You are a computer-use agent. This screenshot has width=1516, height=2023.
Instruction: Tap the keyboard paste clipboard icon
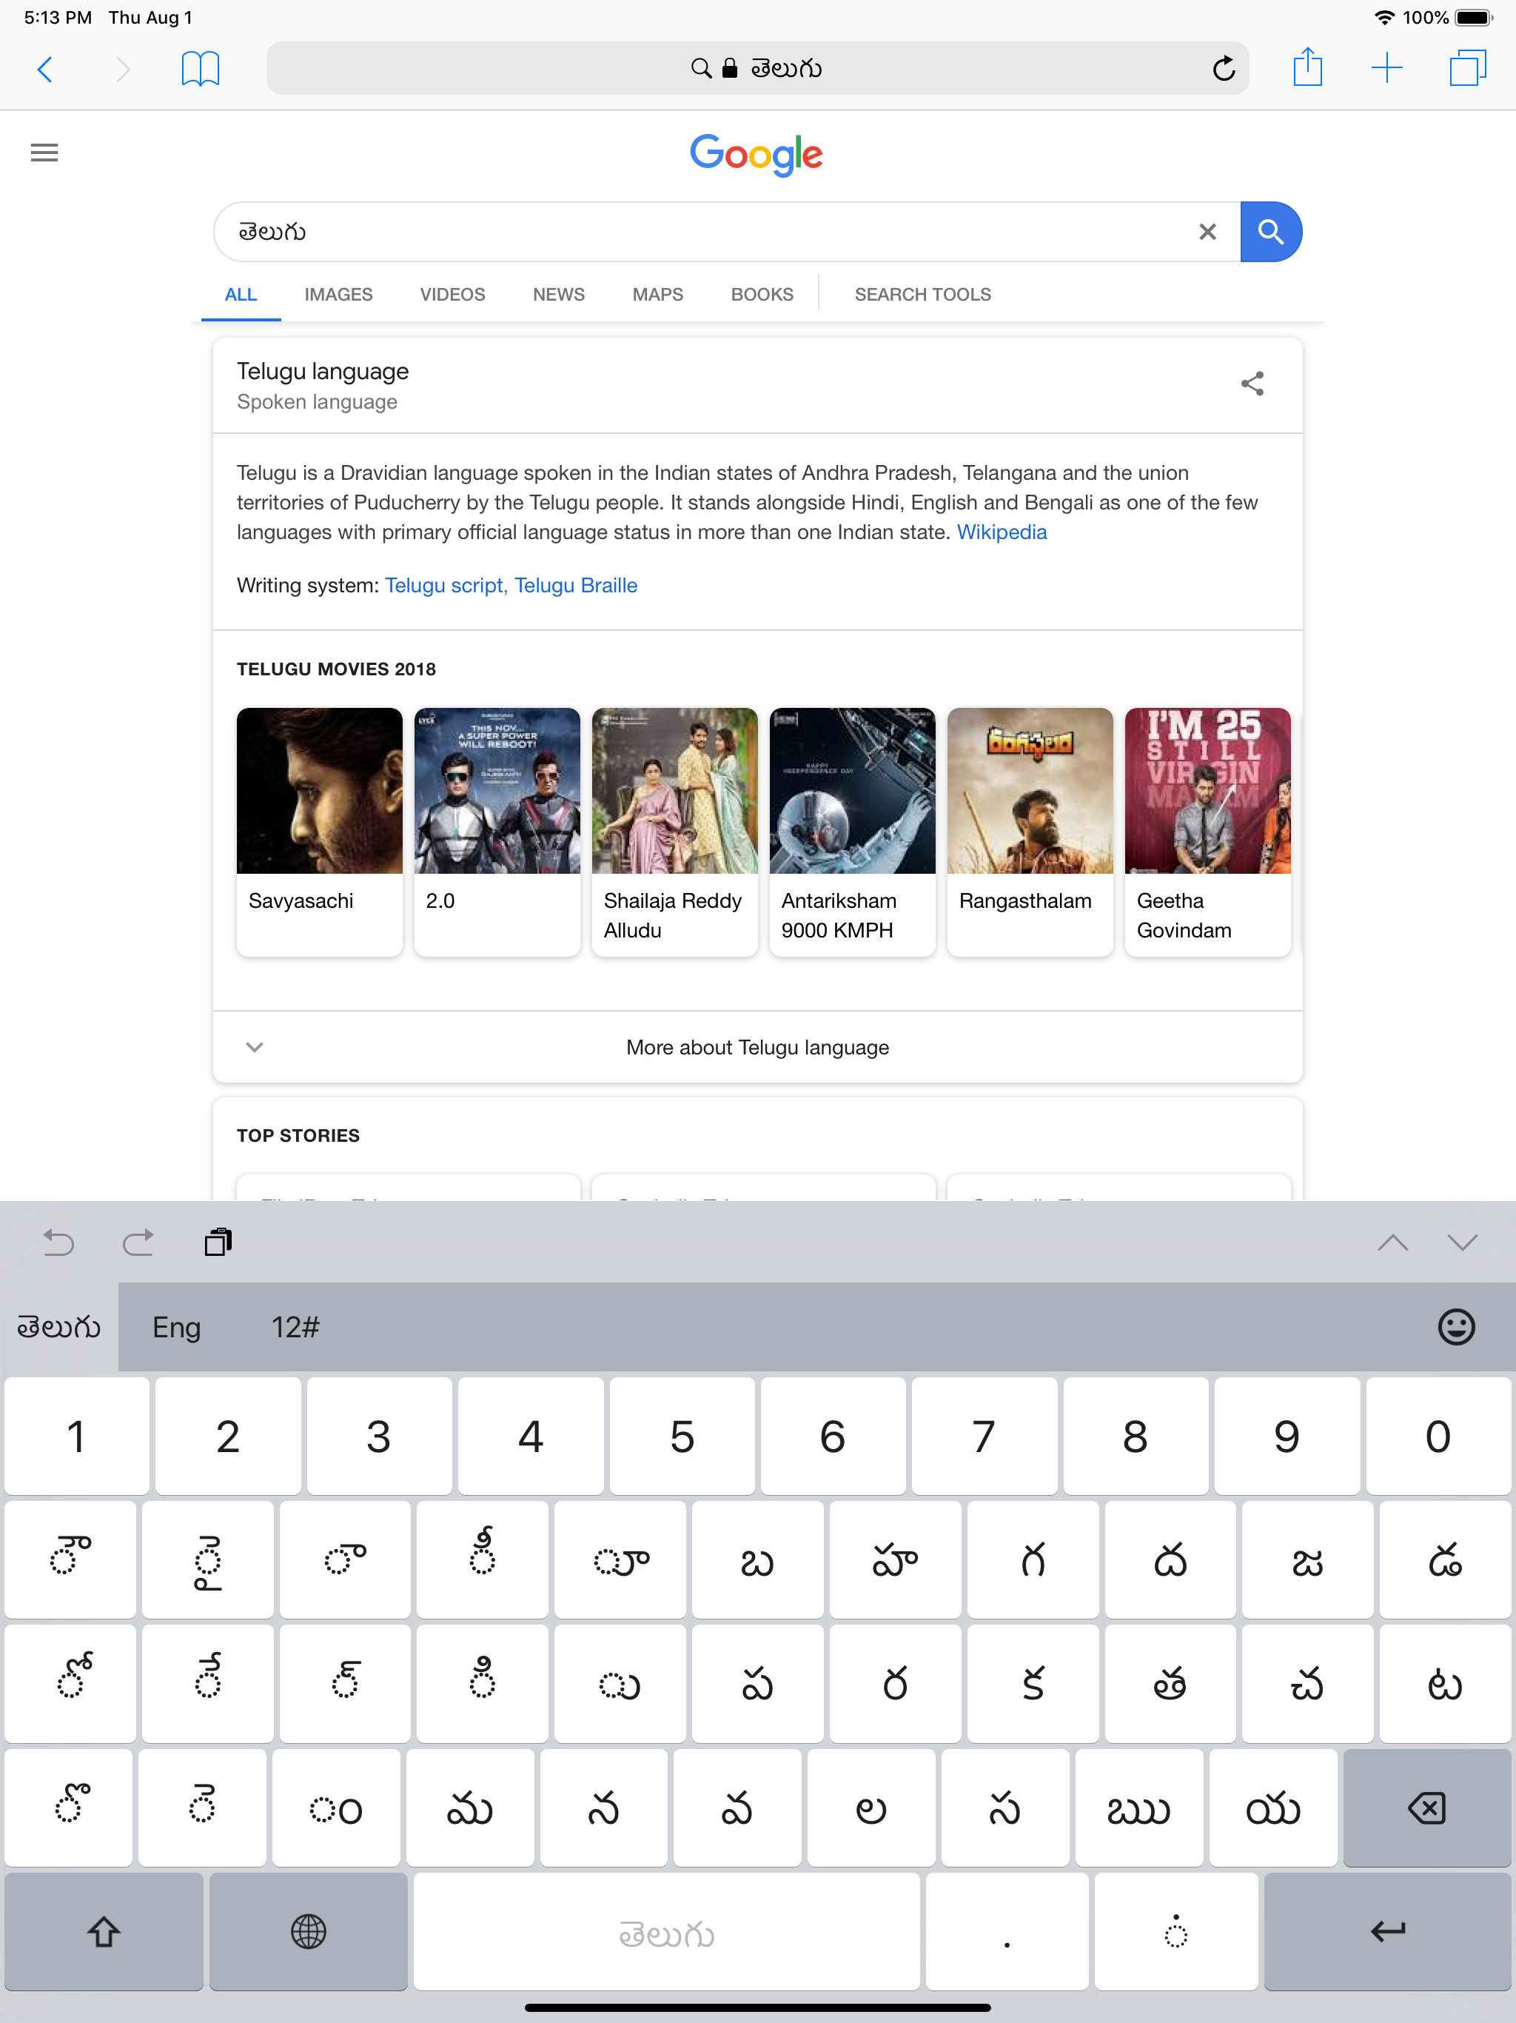click(218, 1242)
